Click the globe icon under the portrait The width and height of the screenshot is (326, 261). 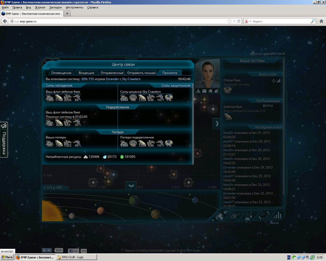pos(210,91)
